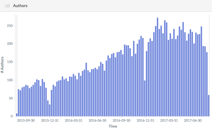Click the 100 y-axis tick label
The width and height of the screenshot is (212, 130).
tap(11, 80)
